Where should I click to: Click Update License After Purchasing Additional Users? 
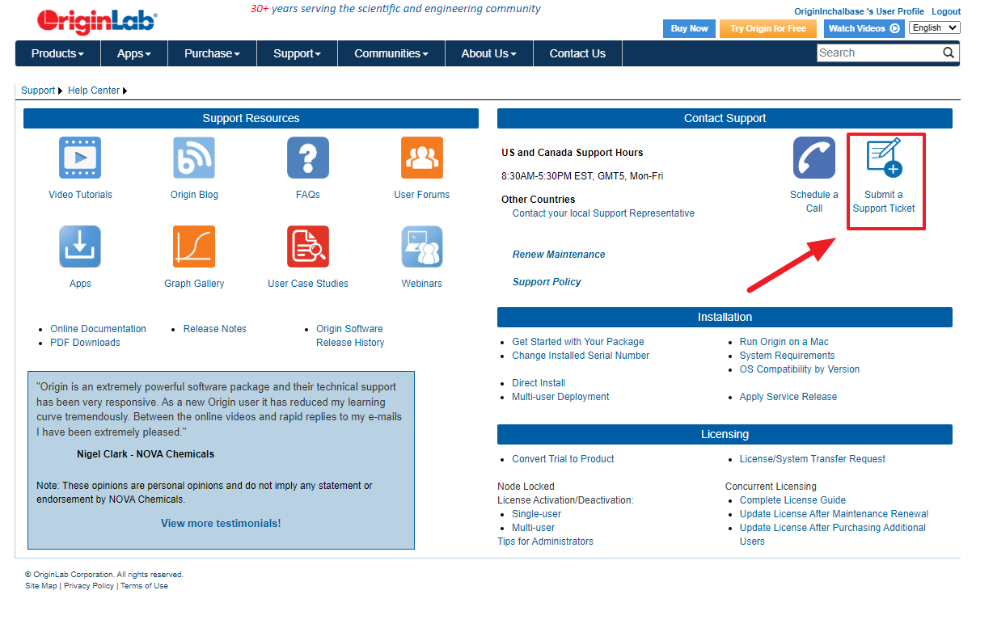pyautogui.click(x=833, y=534)
